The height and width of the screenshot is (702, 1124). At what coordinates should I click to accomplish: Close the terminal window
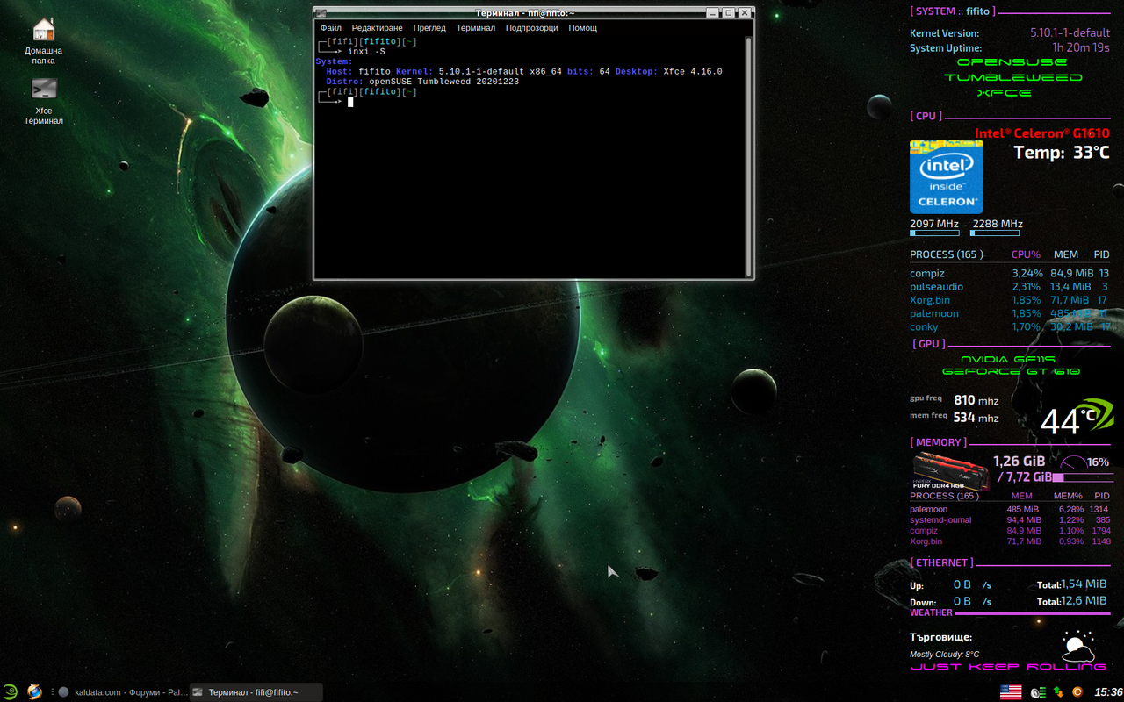745,13
